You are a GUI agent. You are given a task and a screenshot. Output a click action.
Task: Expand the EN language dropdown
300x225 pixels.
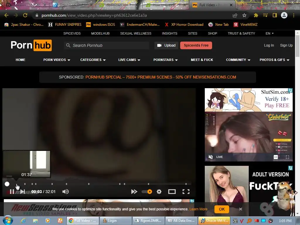point(270,33)
